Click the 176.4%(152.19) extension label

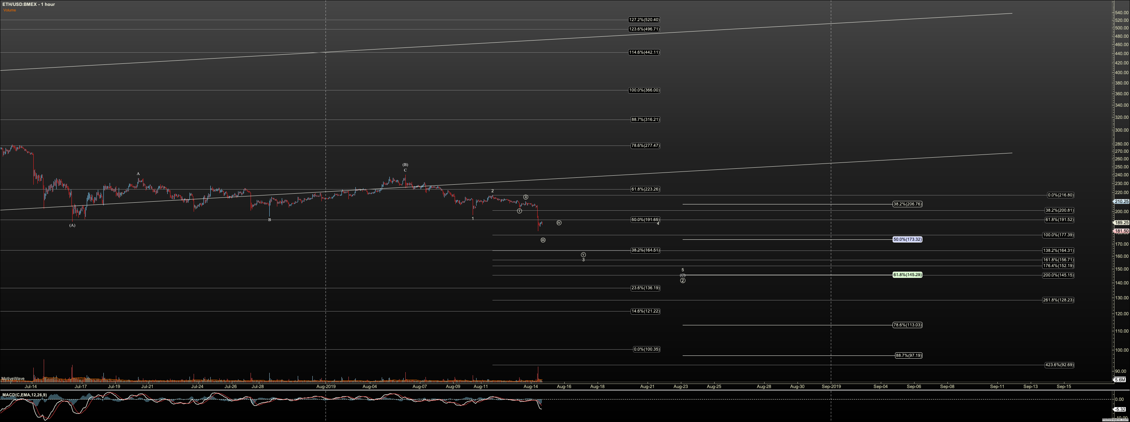(1058, 266)
